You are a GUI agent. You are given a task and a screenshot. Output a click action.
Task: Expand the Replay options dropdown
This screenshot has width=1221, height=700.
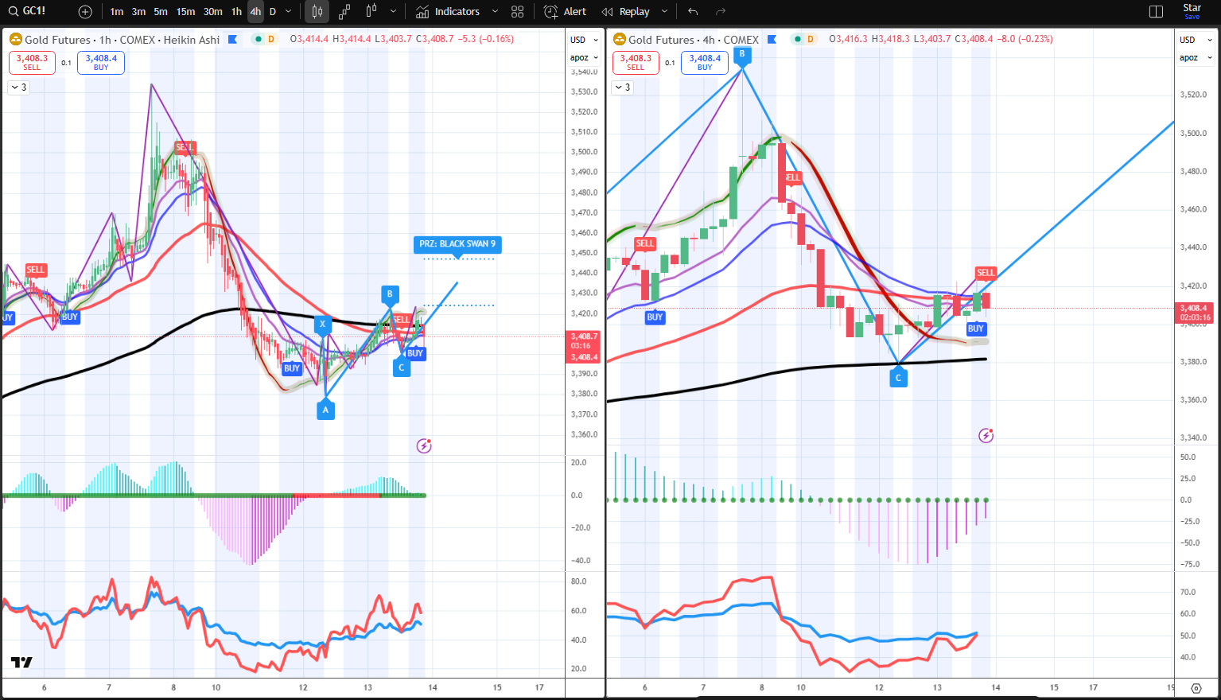coord(664,12)
